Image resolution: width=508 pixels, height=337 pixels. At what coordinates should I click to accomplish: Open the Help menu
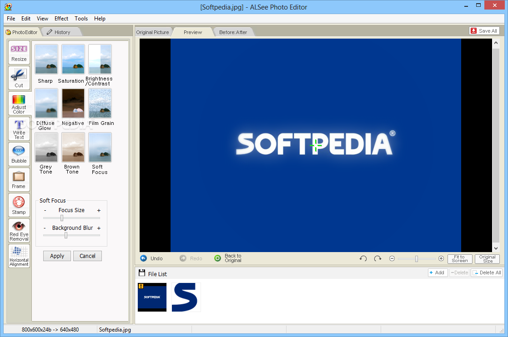(x=100, y=19)
